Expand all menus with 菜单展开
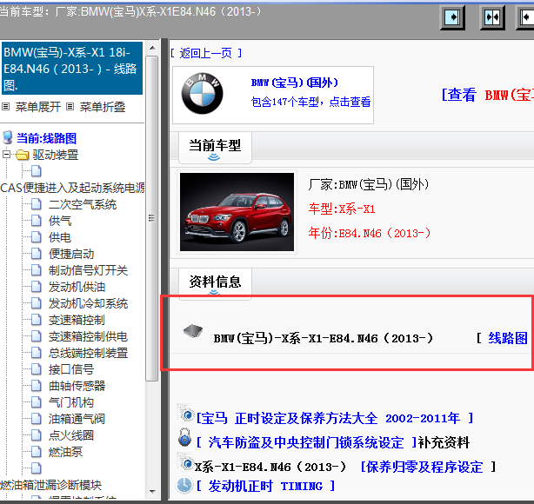 [37, 107]
